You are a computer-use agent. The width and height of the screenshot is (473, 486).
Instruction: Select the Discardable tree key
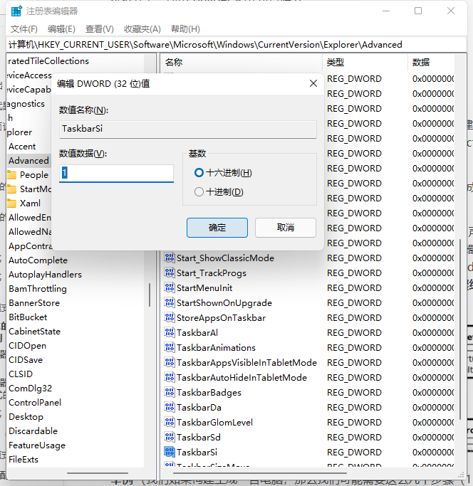(33, 430)
